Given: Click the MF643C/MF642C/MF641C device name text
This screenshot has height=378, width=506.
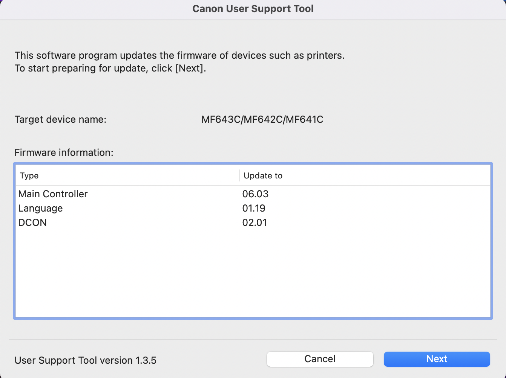Looking at the screenshot, I should [x=262, y=119].
